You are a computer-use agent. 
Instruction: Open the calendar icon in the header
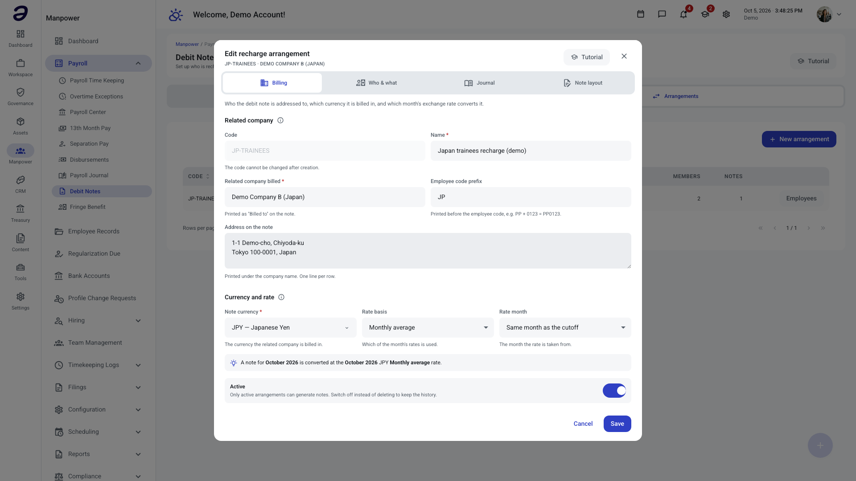641,14
